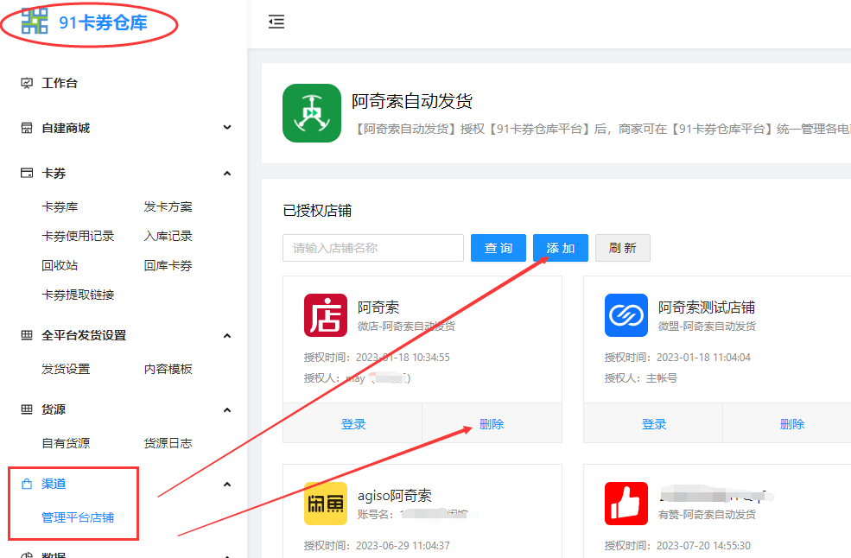851x558 pixels.
Task: Click the red 有赞 thumbs-up icon
Action: (x=626, y=504)
